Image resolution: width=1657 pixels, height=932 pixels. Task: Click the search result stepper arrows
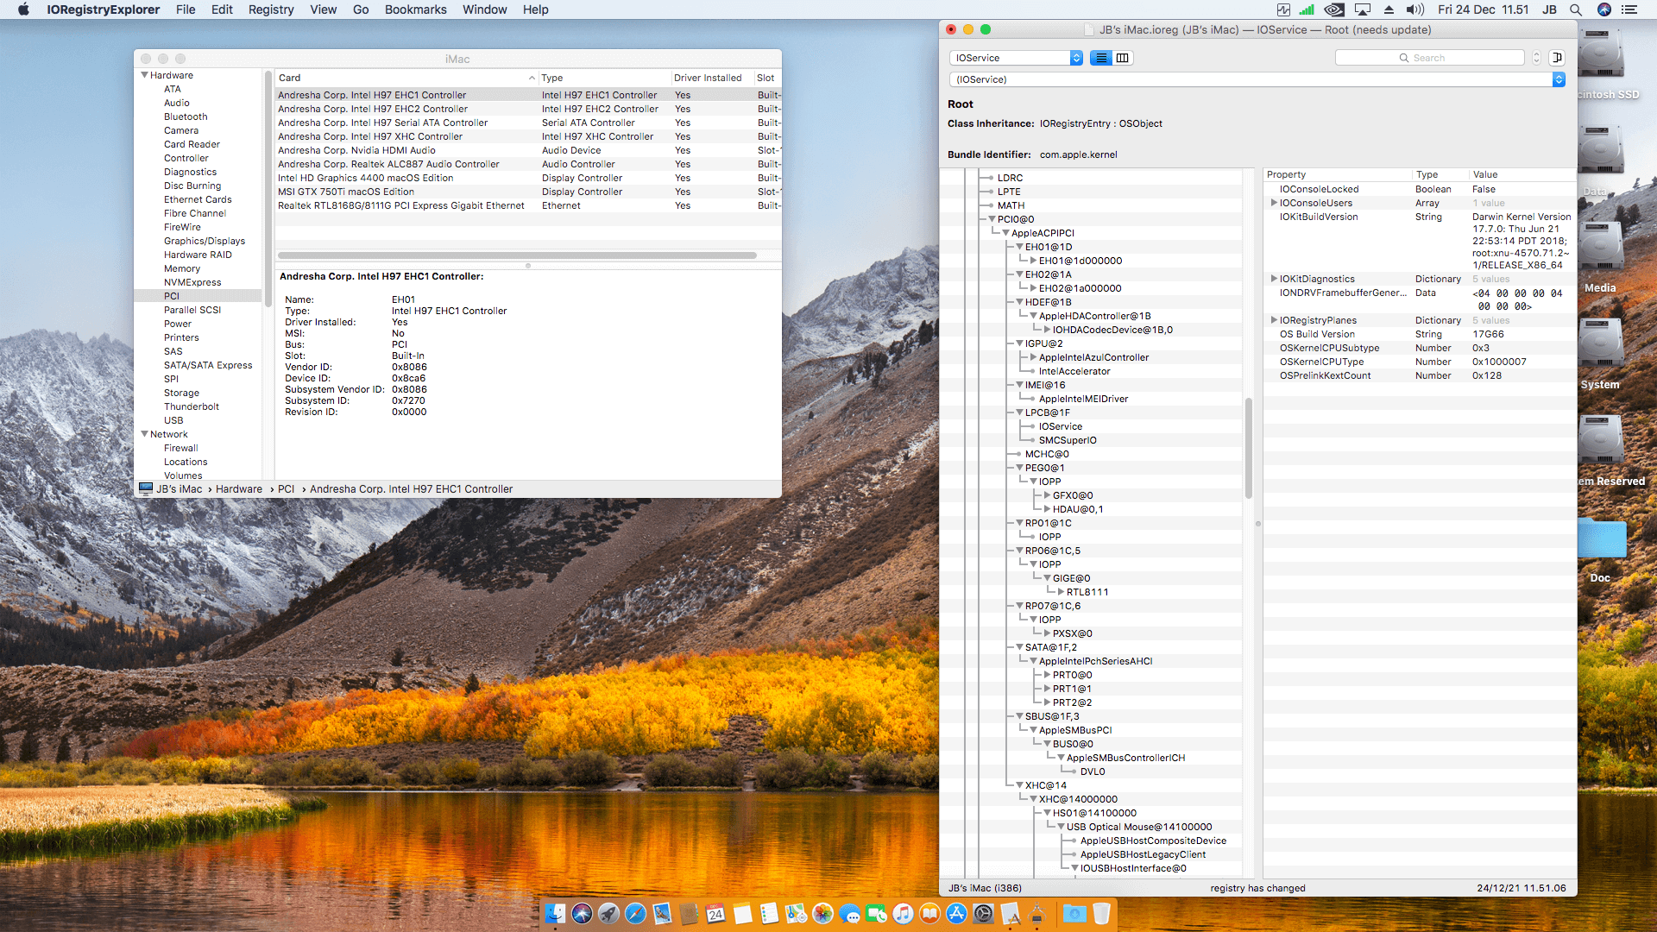1536,58
